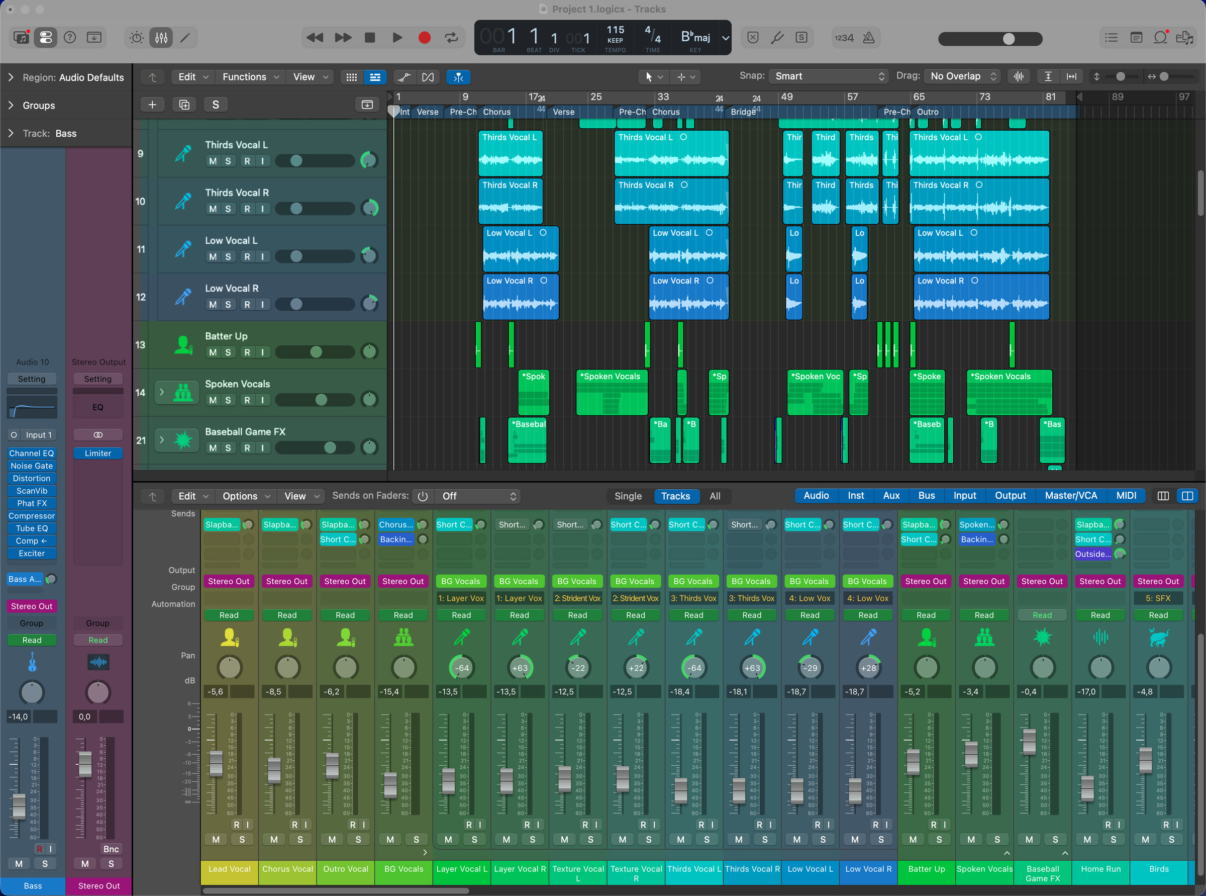
Task: Open the Loop Browser icon
Action: tap(1160, 37)
